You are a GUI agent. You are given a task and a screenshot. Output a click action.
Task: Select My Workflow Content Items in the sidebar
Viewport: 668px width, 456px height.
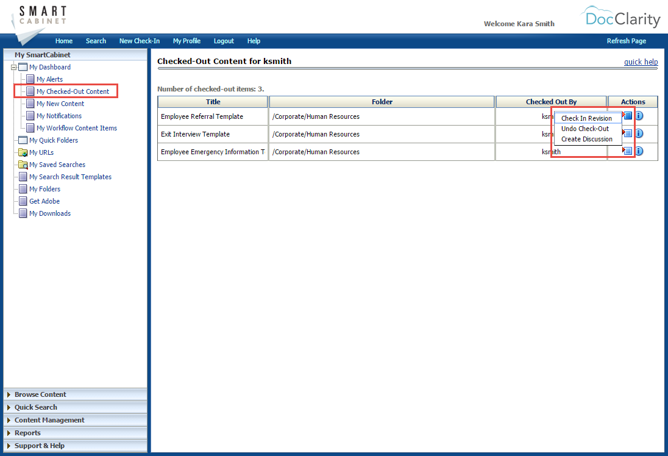tap(76, 128)
